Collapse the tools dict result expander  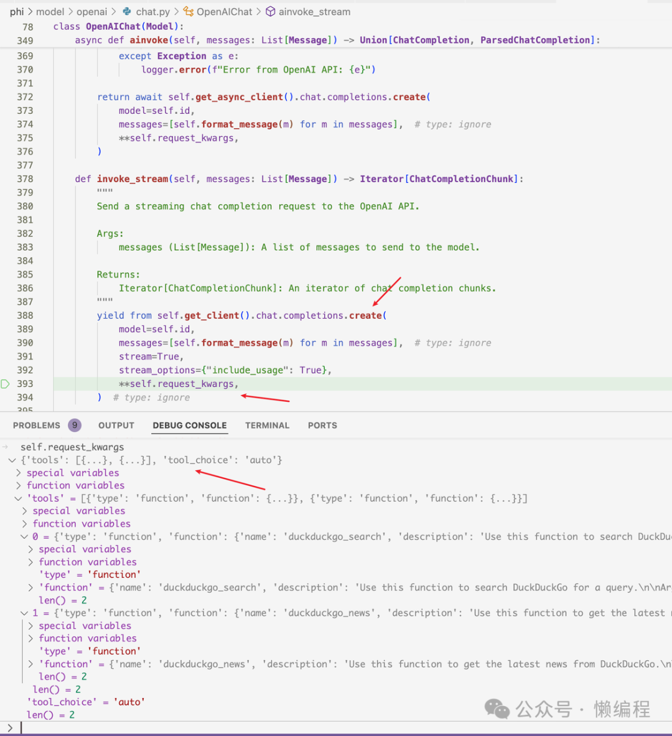tap(12, 460)
